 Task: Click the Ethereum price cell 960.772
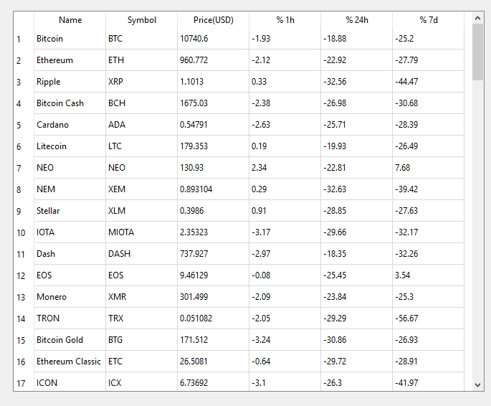click(214, 60)
